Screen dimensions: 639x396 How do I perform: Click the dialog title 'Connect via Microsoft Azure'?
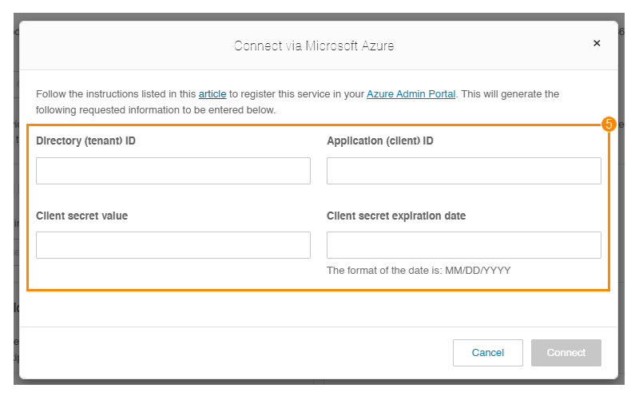click(x=314, y=46)
